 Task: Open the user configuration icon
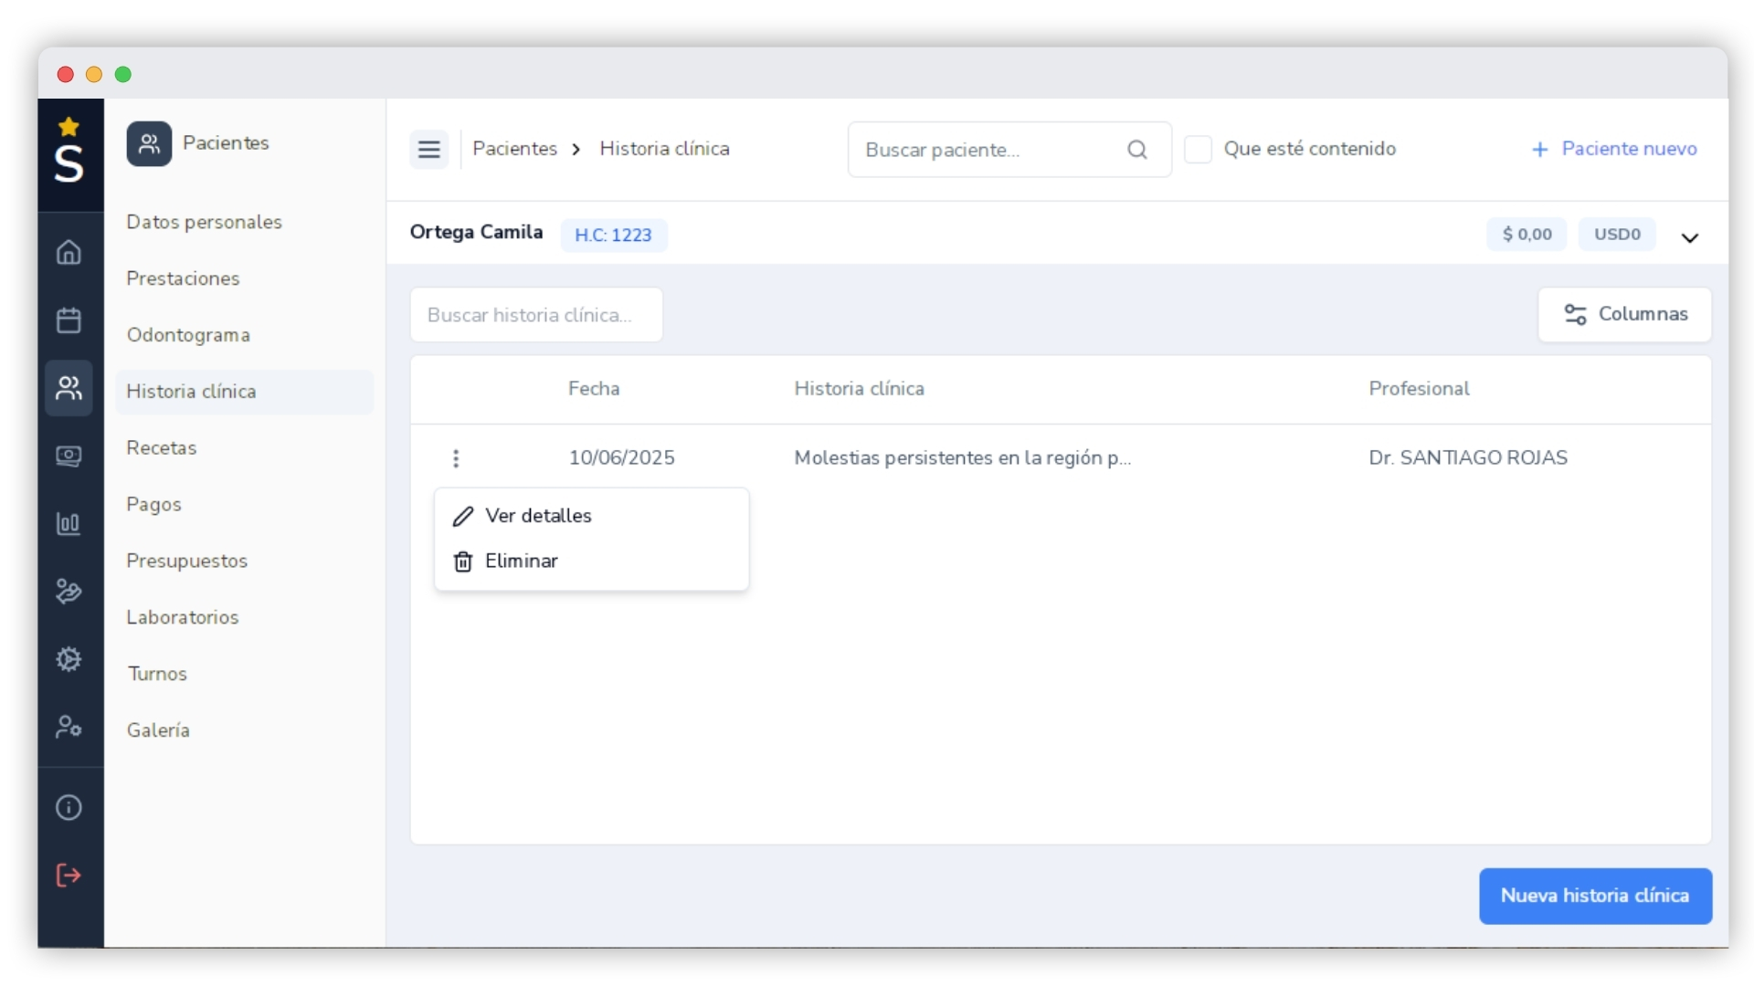coord(69,727)
